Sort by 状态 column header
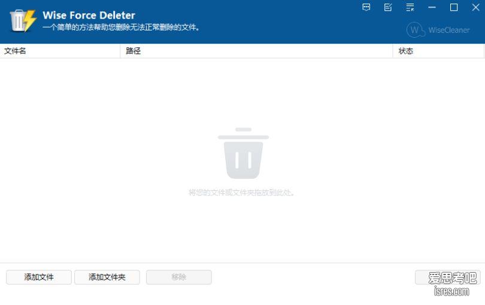 click(438, 51)
